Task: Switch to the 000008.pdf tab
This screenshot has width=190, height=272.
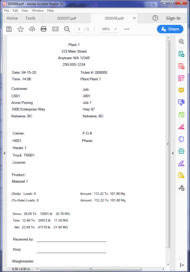Action: pos(114,18)
